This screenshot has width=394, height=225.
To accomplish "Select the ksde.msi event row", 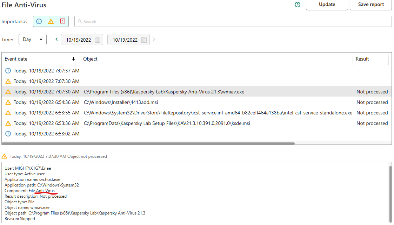I will pyautogui.click(x=196, y=123).
